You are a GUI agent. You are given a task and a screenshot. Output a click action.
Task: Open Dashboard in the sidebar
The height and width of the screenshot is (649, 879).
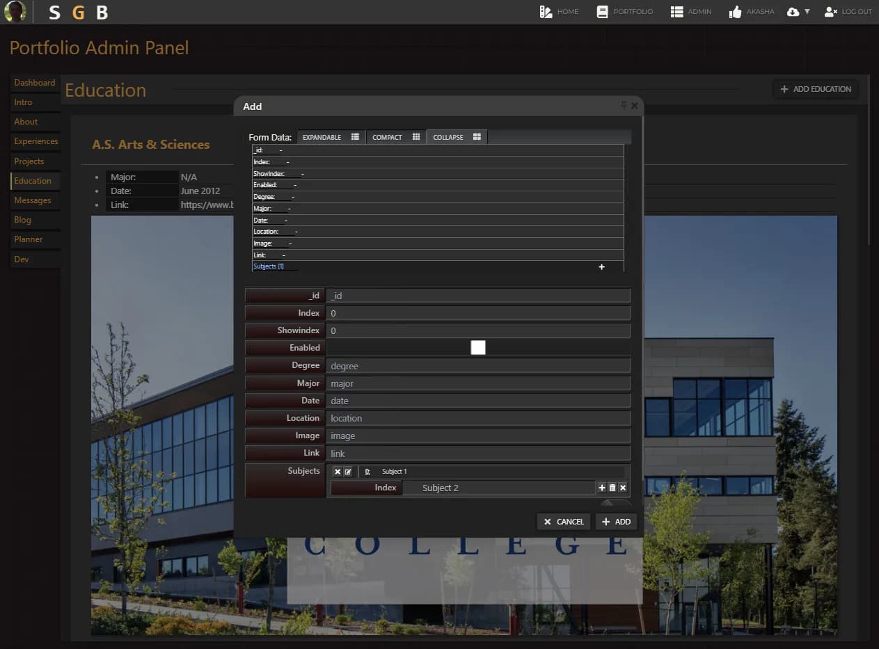click(x=34, y=83)
